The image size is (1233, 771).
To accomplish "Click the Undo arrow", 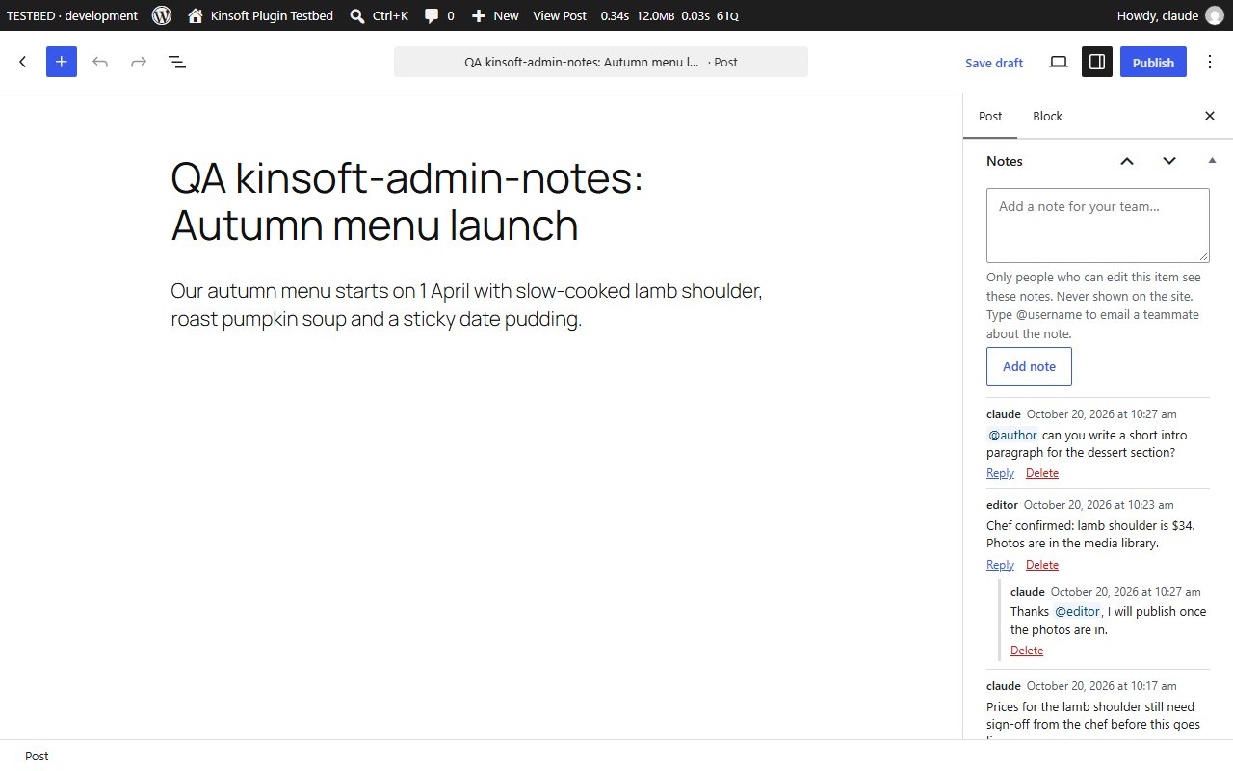I will (x=100, y=62).
